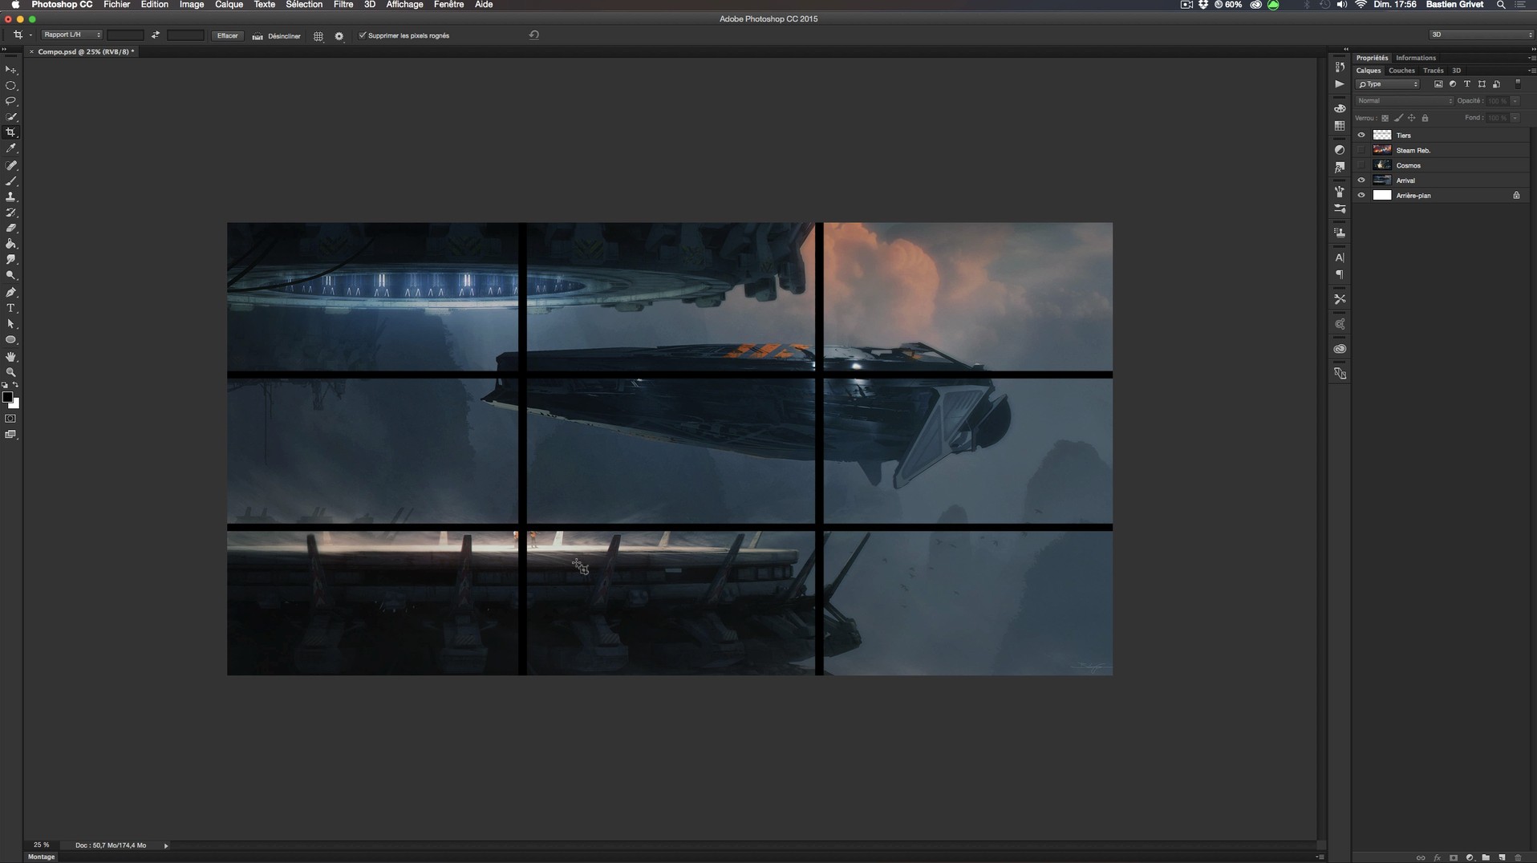Image resolution: width=1537 pixels, height=863 pixels.
Task: Select the Smudge tool
Action: [11, 260]
